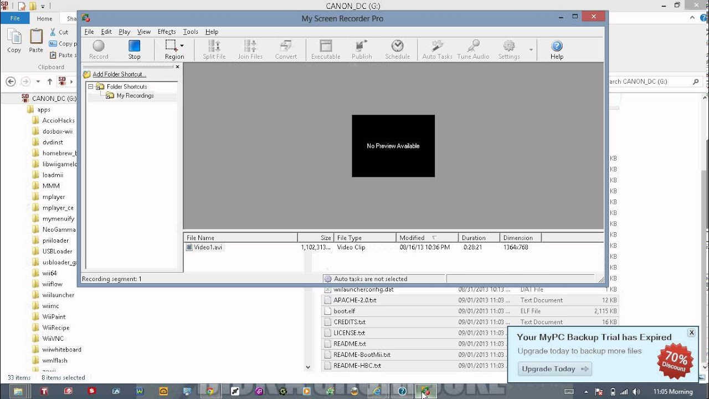Open Internet Explorer from taskbar
This screenshot has width=709, height=399.
377,391
